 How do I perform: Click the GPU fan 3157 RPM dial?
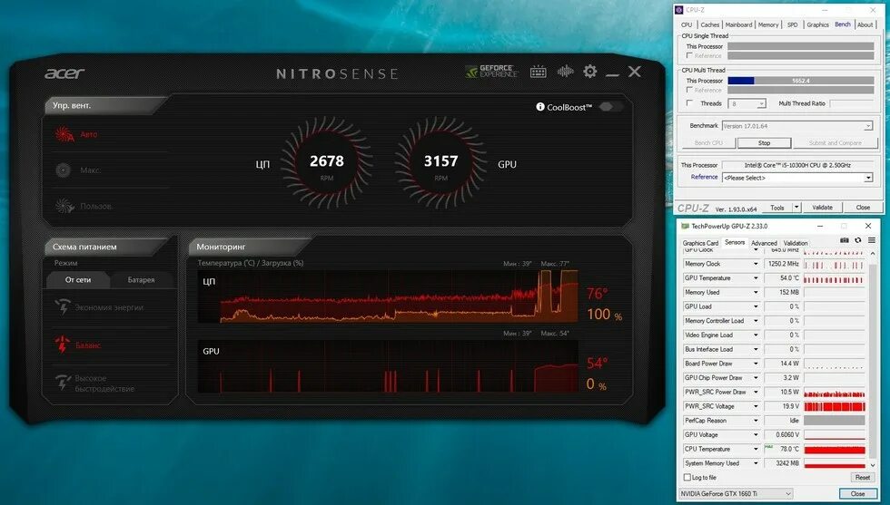coord(441,163)
